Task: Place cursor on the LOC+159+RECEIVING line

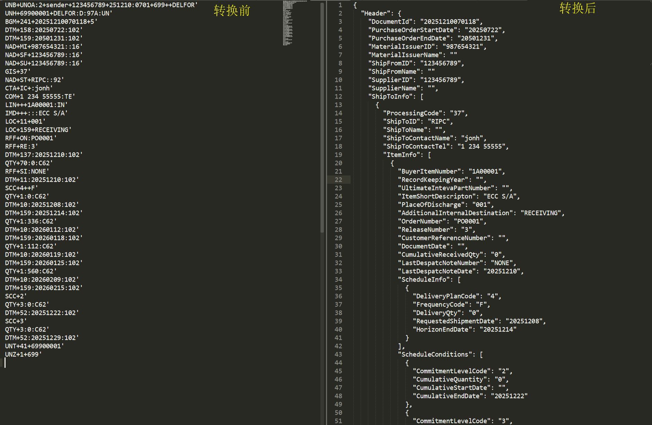Action: [x=38, y=130]
